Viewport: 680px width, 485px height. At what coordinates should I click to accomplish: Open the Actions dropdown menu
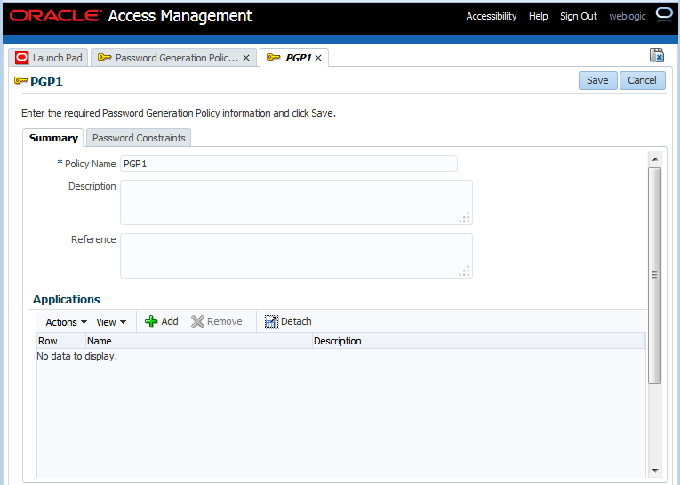point(67,322)
